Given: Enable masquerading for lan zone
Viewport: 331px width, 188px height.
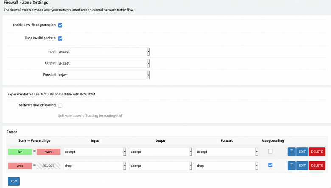Looking at the screenshot, I should tap(270, 151).
